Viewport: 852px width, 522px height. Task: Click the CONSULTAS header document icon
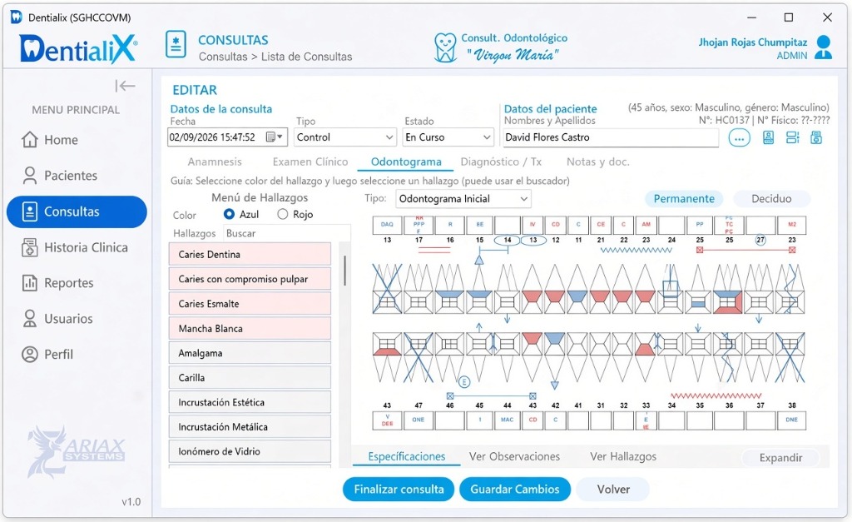coord(176,45)
